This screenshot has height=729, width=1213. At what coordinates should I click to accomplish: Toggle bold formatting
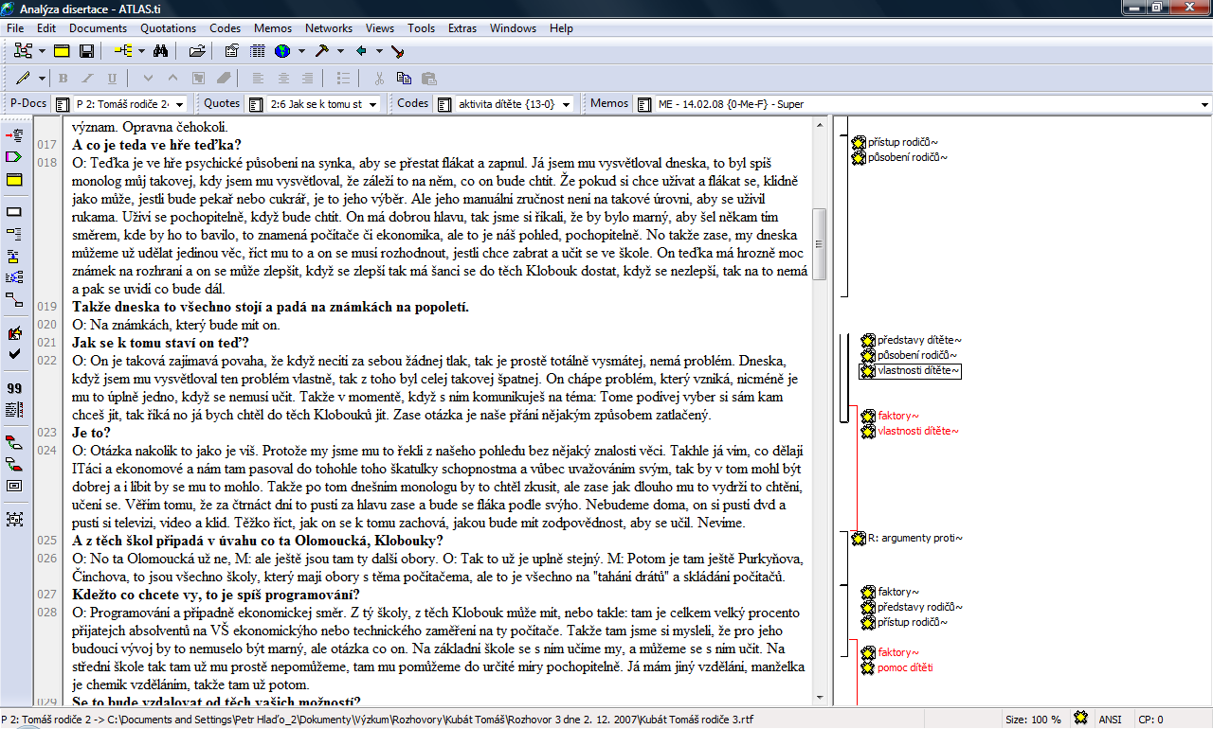tap(63, 78)
